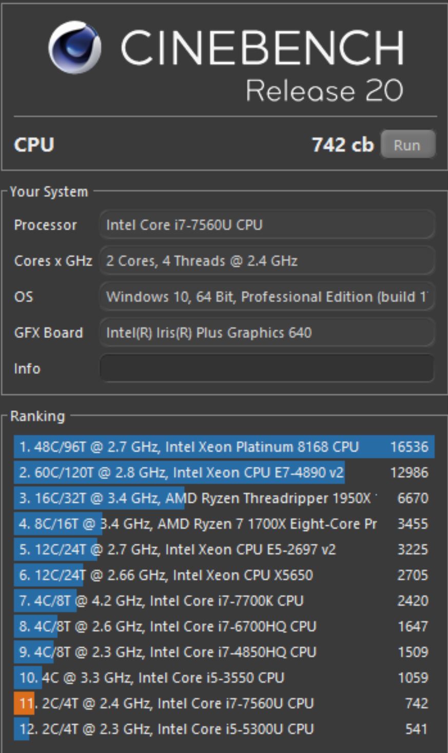Image resolution: width=448 pixels, height=753 pixels.
Task: Click the Core i7-7700K ranking row
Action: click(224, 601)
